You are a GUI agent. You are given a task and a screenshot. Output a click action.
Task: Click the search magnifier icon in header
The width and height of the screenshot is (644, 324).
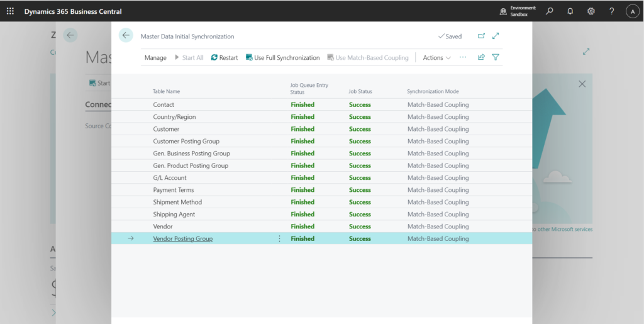(x=549, y=11)
